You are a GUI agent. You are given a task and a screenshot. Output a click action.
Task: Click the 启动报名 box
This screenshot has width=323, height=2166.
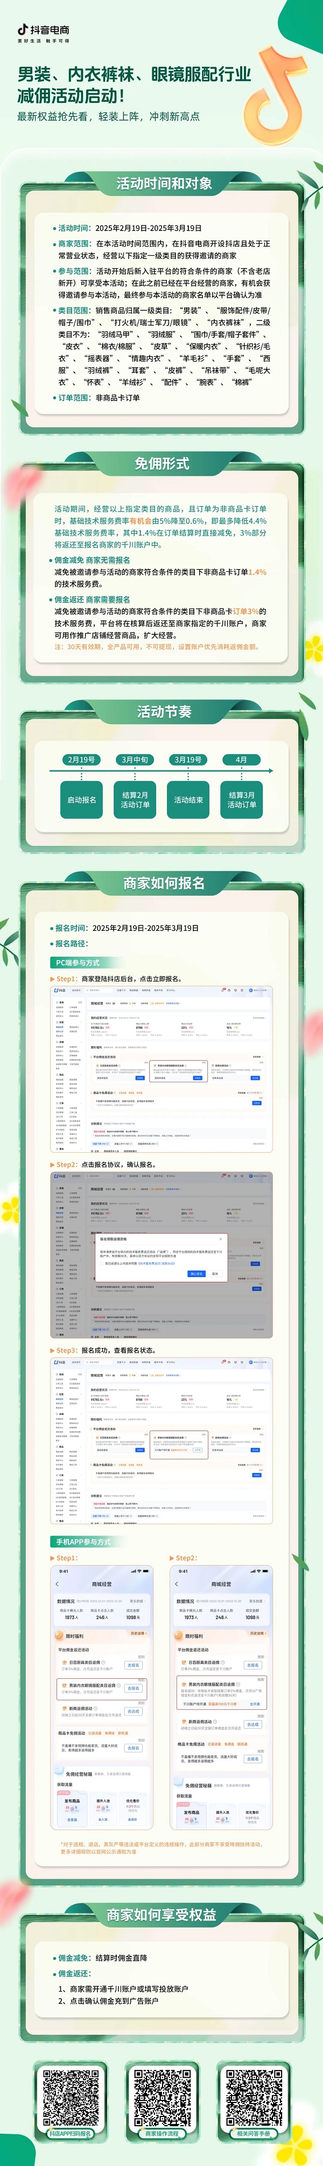[82, 800]
